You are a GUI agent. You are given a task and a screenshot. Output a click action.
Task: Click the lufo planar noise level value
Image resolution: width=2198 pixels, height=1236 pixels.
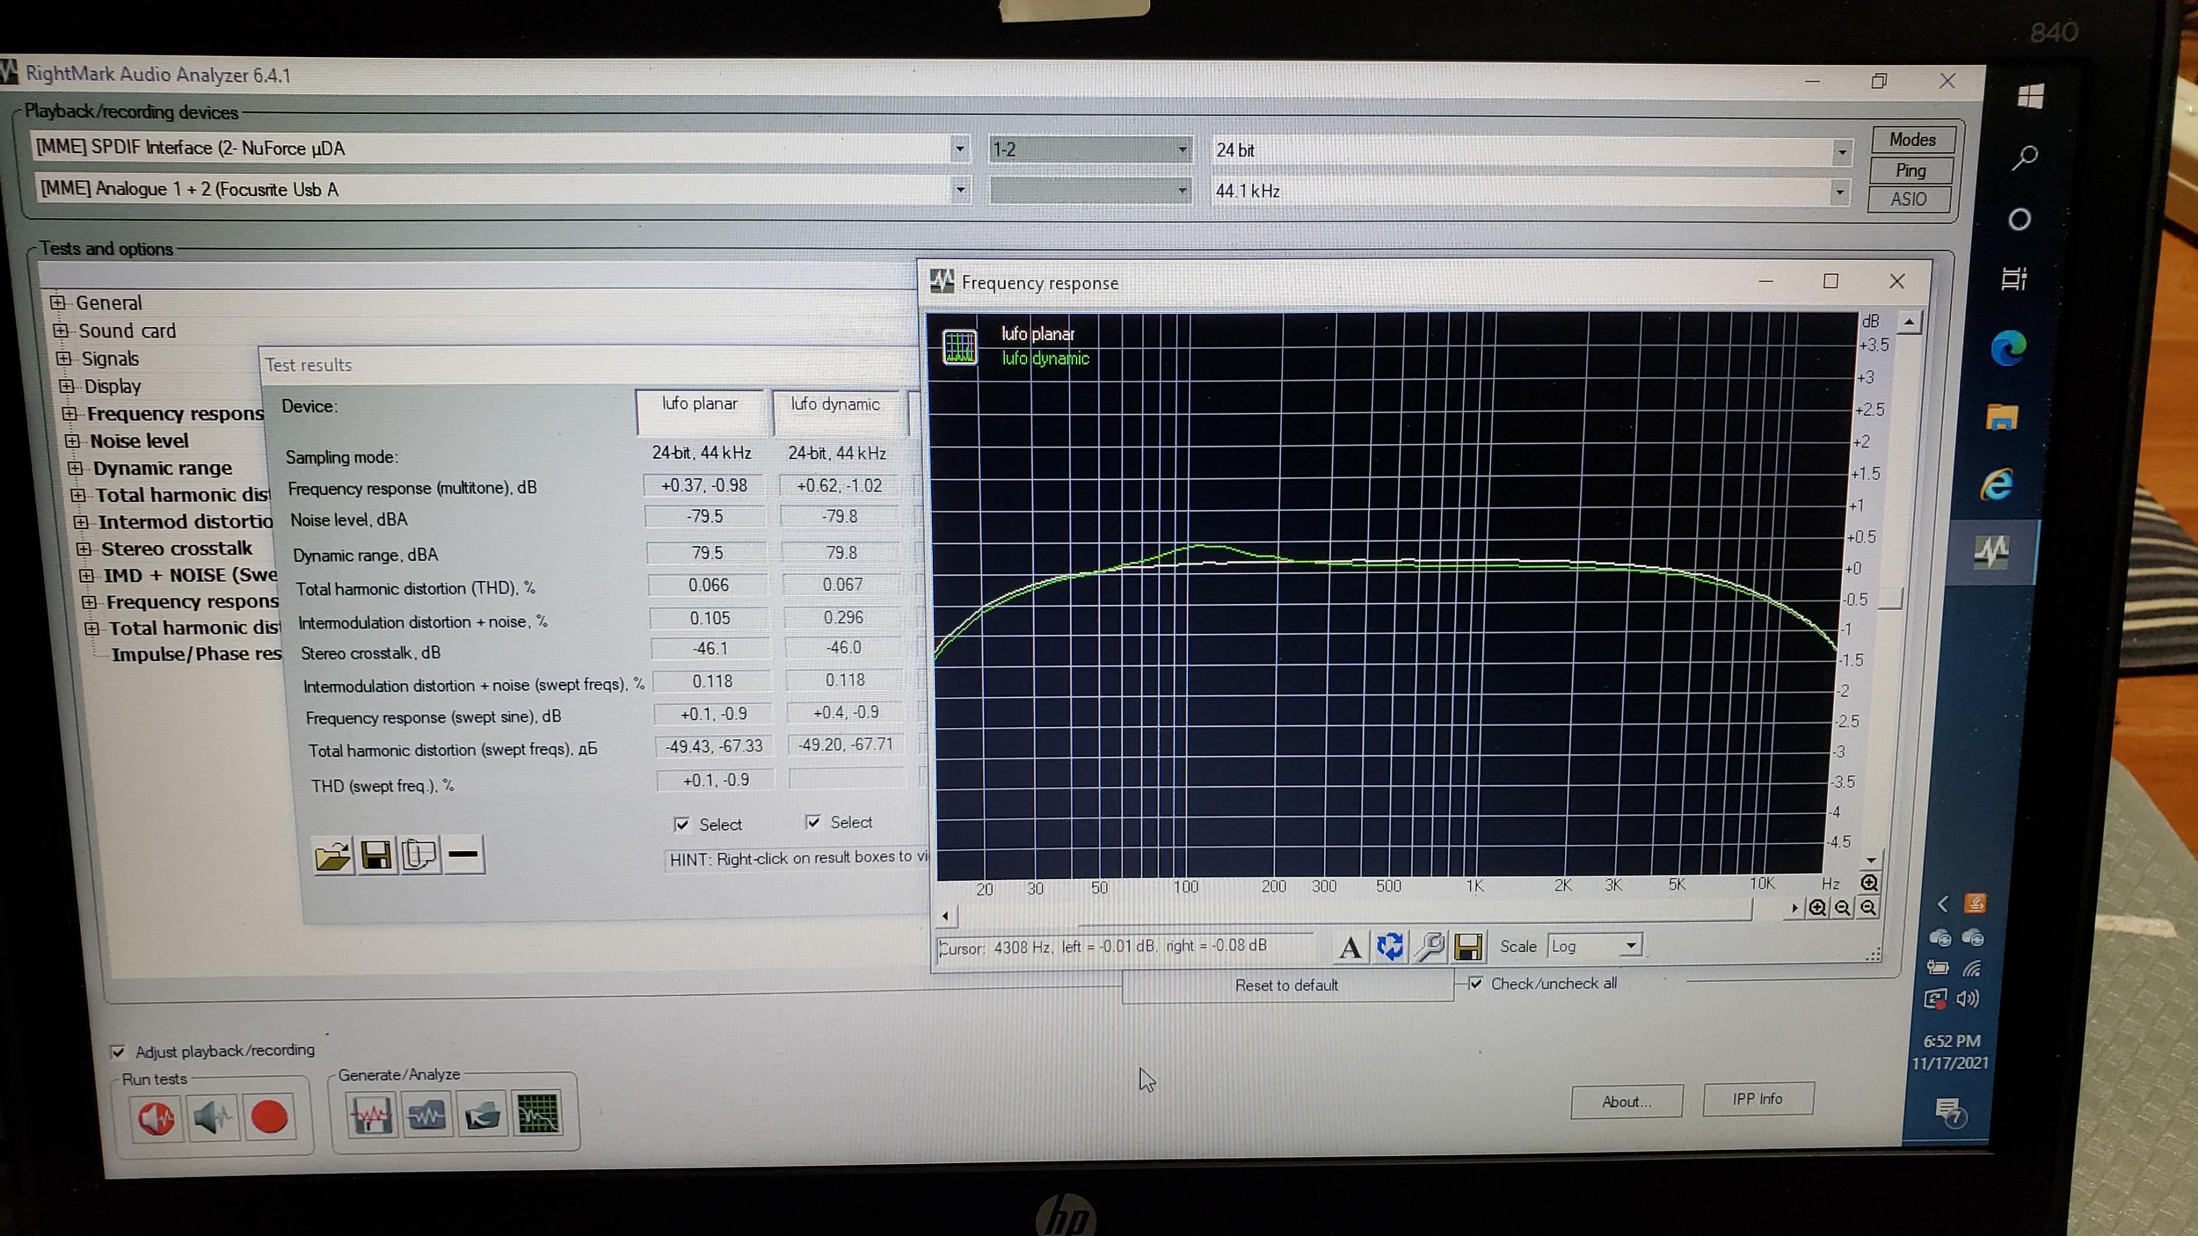click(705, 517)
